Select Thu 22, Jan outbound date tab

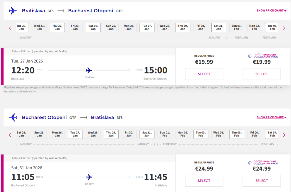coord(57,27)
